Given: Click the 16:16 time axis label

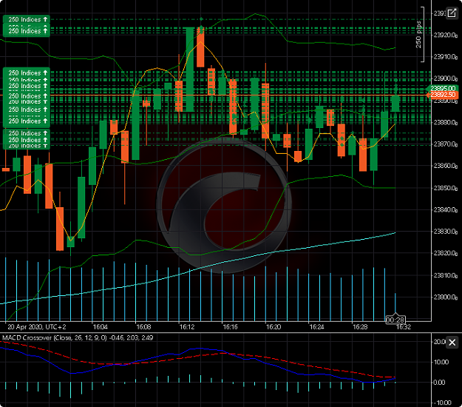Looking at the screenshot, I should tap(230, 327).
